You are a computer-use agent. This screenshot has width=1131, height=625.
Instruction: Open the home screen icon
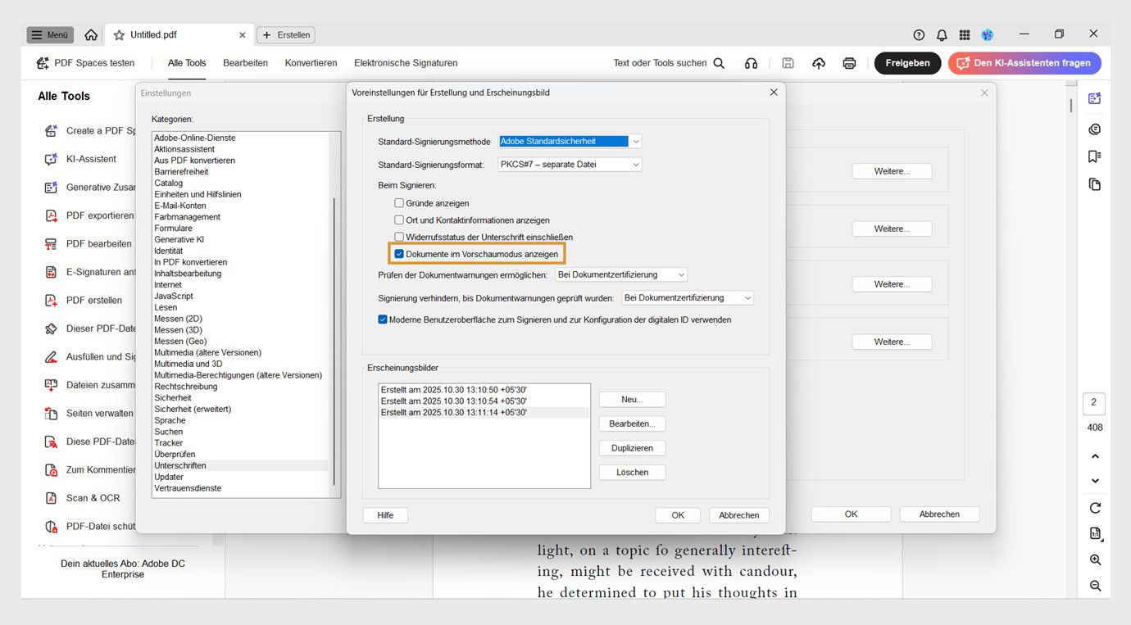[91, 35]
